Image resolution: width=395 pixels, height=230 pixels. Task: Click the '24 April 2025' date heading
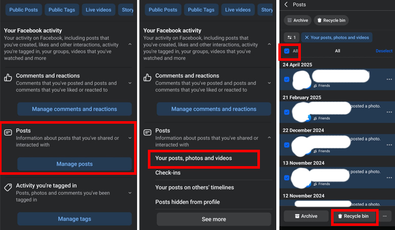[x=297, y=65]
